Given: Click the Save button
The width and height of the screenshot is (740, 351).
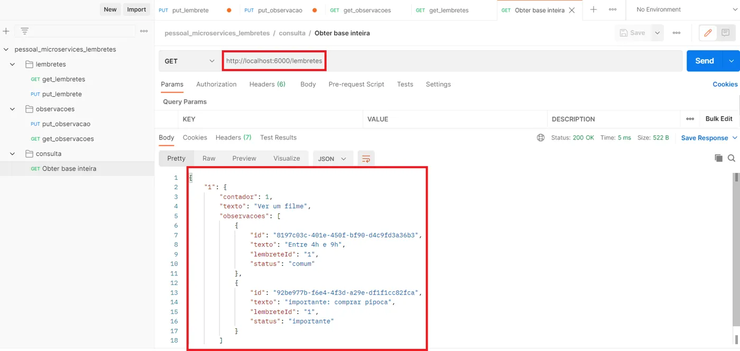Looking at the screenshot, I should click(x=633, y=33).
